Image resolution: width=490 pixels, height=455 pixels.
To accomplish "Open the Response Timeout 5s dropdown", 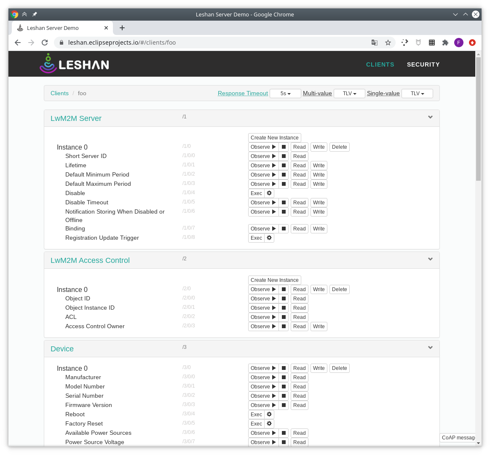I will tap(285, 94).
